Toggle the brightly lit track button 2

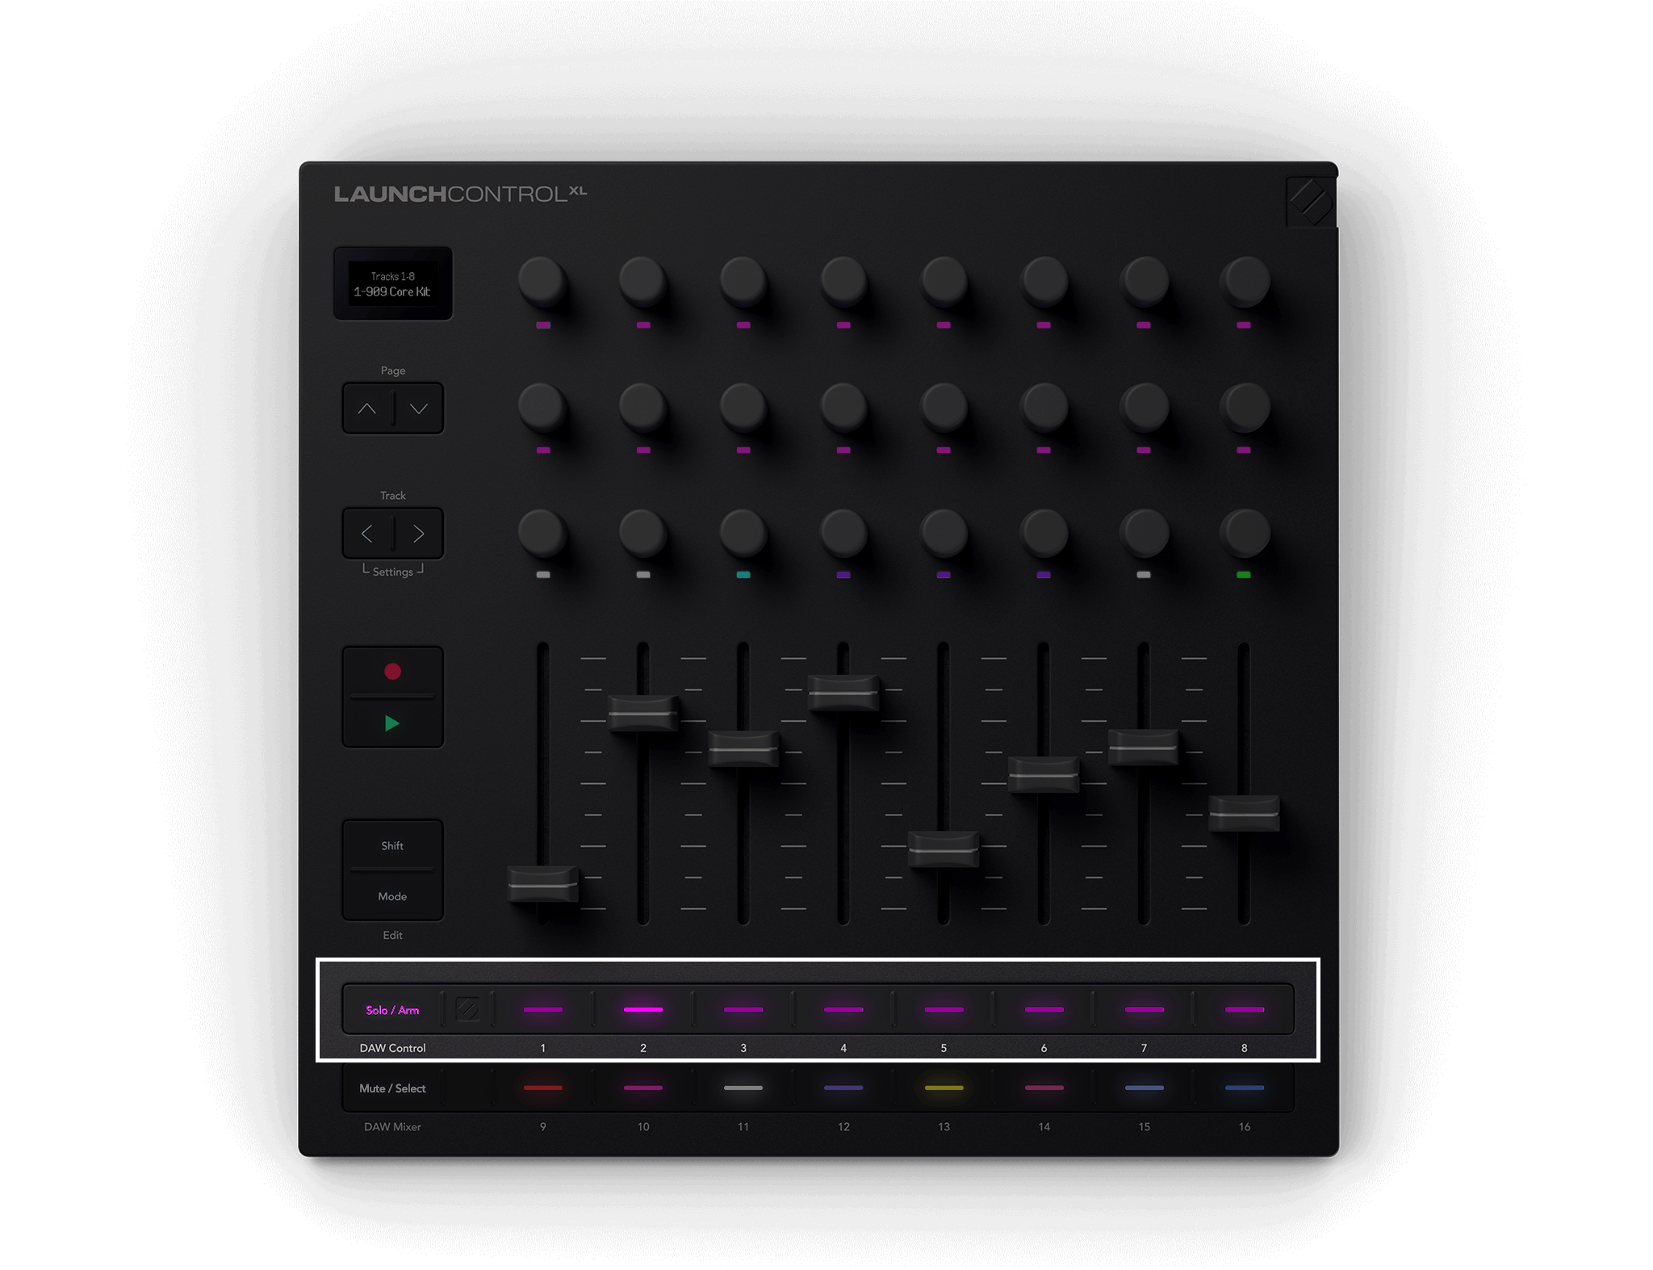(x=643, y=1009)
